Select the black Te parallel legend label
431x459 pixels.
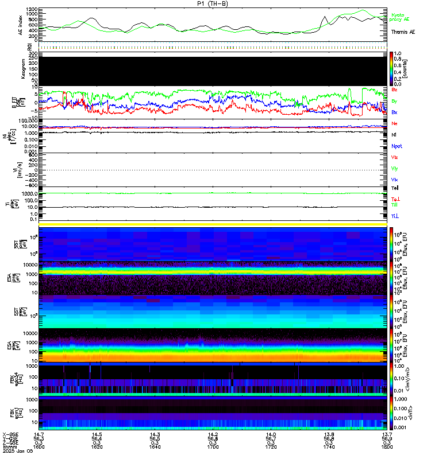(395, 188)
